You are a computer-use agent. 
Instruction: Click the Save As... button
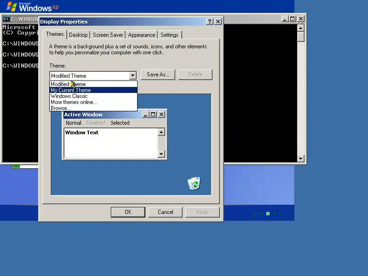(x=158, y=75)
